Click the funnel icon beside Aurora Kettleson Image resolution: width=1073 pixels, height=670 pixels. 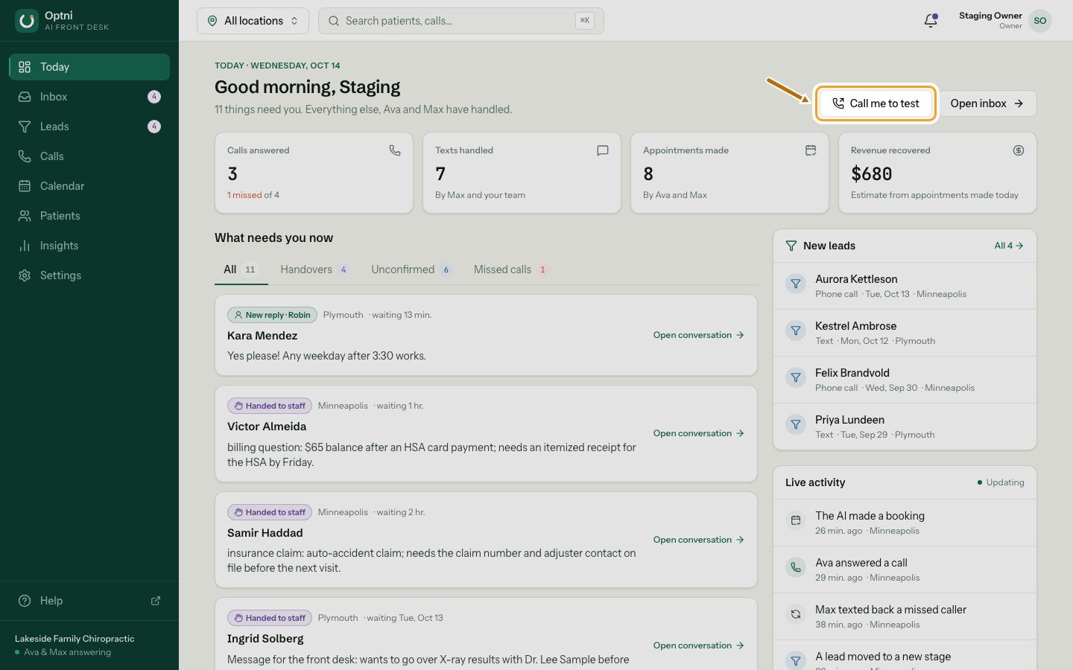pyautogui.click(x=796, y=284)
